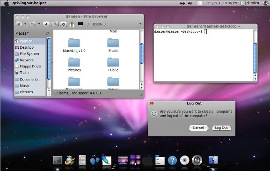Screen dimensions: 270x171
Task: Open the forward history dropdown arrow
Action: 39,24
